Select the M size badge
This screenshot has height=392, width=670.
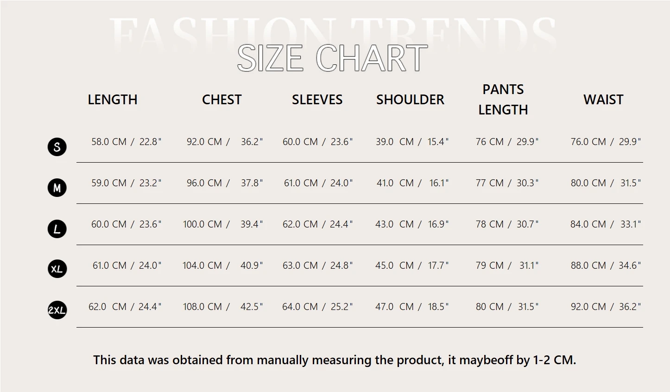pyautogui.click(x=57, y=188)
